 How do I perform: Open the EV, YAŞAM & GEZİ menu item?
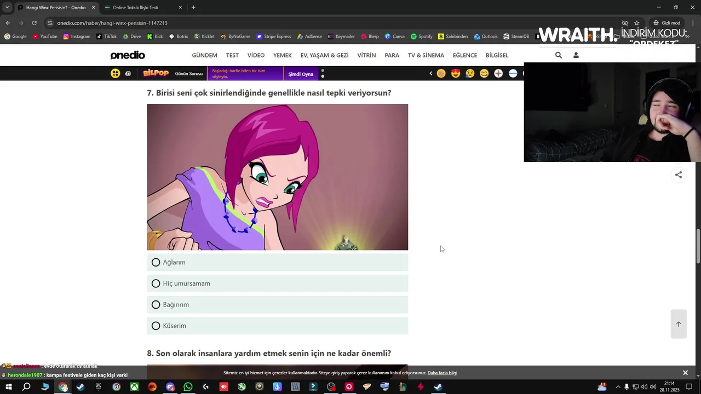[324, 55]
